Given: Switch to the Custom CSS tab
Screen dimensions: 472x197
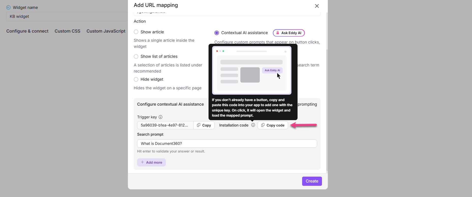Looking at the screenshot, I should [67, 31].
